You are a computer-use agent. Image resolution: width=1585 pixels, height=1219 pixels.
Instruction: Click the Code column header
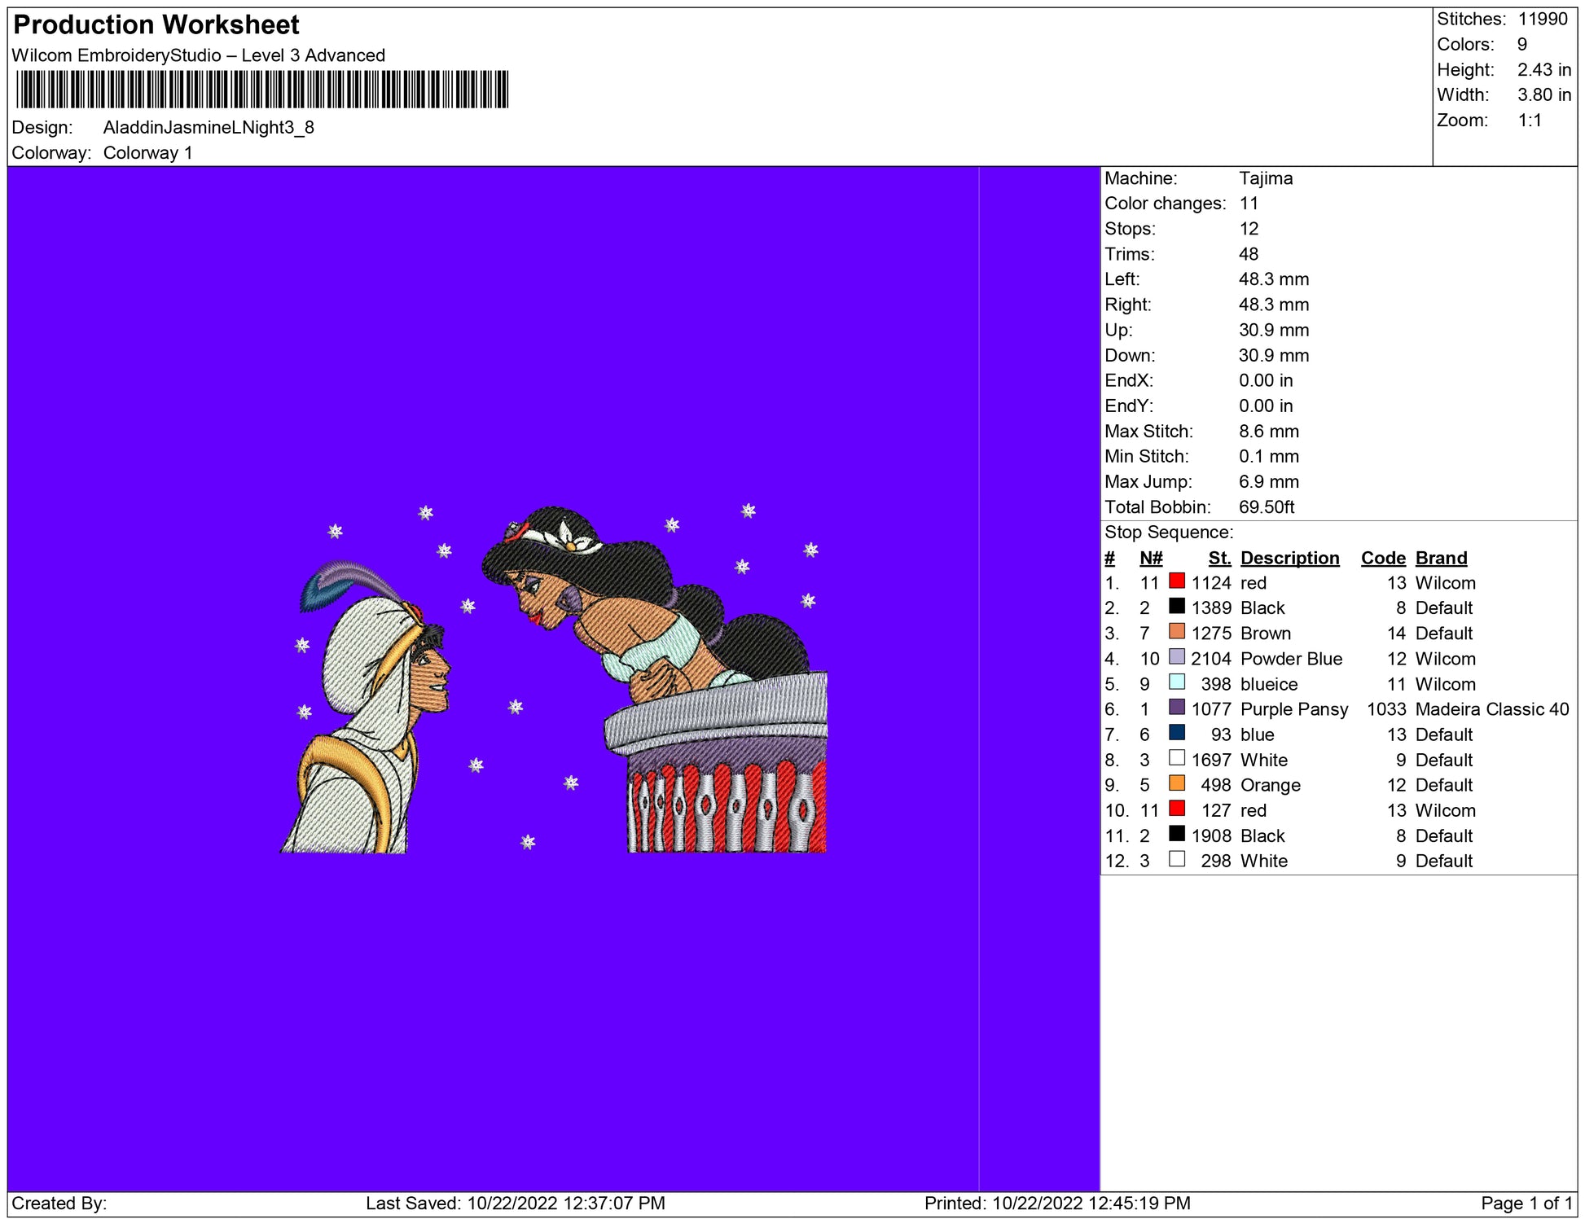pos(1383,559)
